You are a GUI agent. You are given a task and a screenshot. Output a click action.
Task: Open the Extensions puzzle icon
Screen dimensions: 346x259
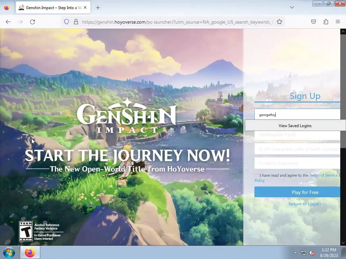[x=326, y=22]
